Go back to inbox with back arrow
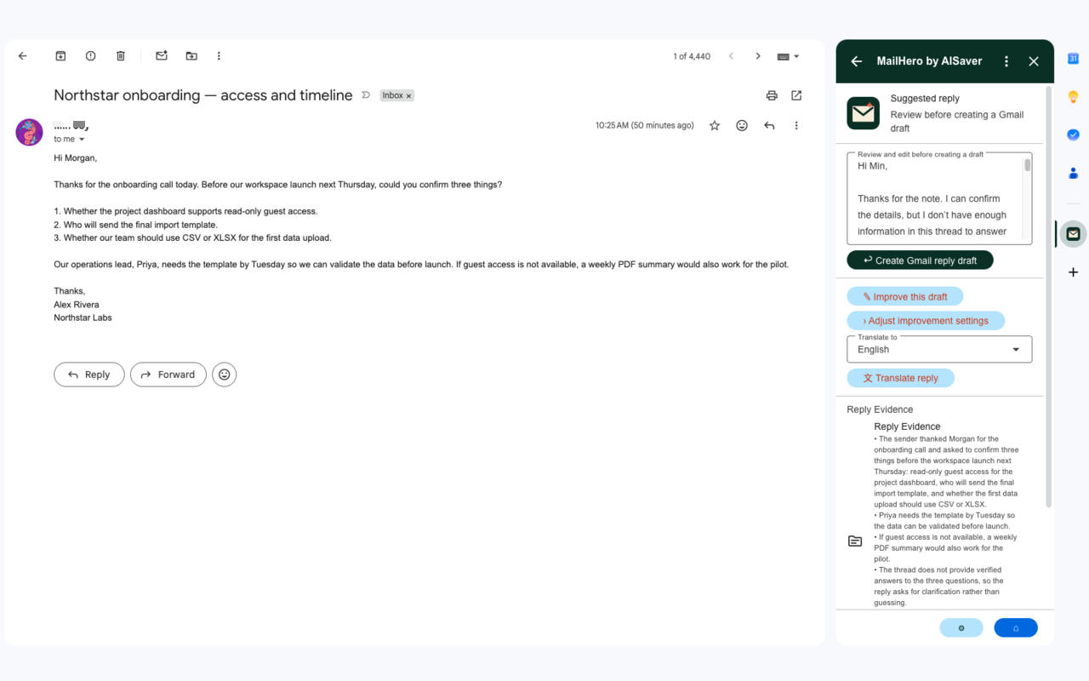1089x681 pixels. (x=23, y=56)
